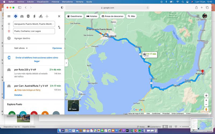Open the Google Maps hamburger menu
Viewport: 215px width, 134px height.
[9, 16]
